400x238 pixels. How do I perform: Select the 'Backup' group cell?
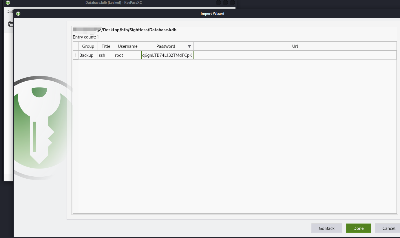88,55
